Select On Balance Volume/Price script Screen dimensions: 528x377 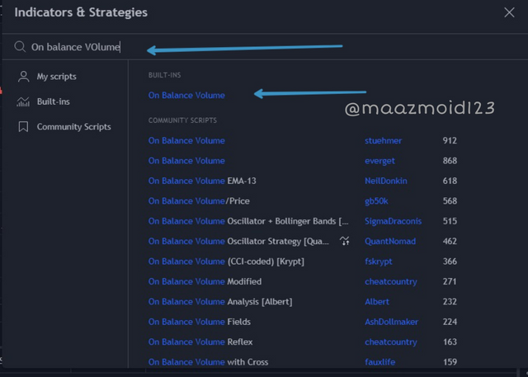199,201
